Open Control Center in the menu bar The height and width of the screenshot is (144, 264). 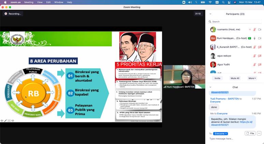pyautogui.click(x=229, y=2)
